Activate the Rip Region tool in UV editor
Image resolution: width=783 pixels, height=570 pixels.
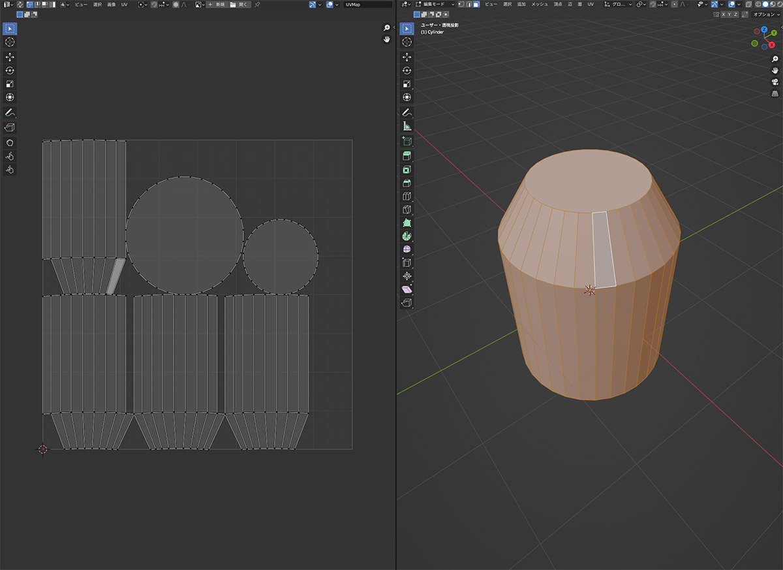[x=10, y=127]
